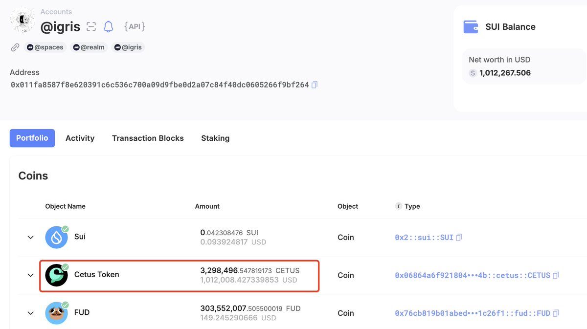Expand the FUD coin row
This screenshot has width=587, height=329.
coord(30,313)
